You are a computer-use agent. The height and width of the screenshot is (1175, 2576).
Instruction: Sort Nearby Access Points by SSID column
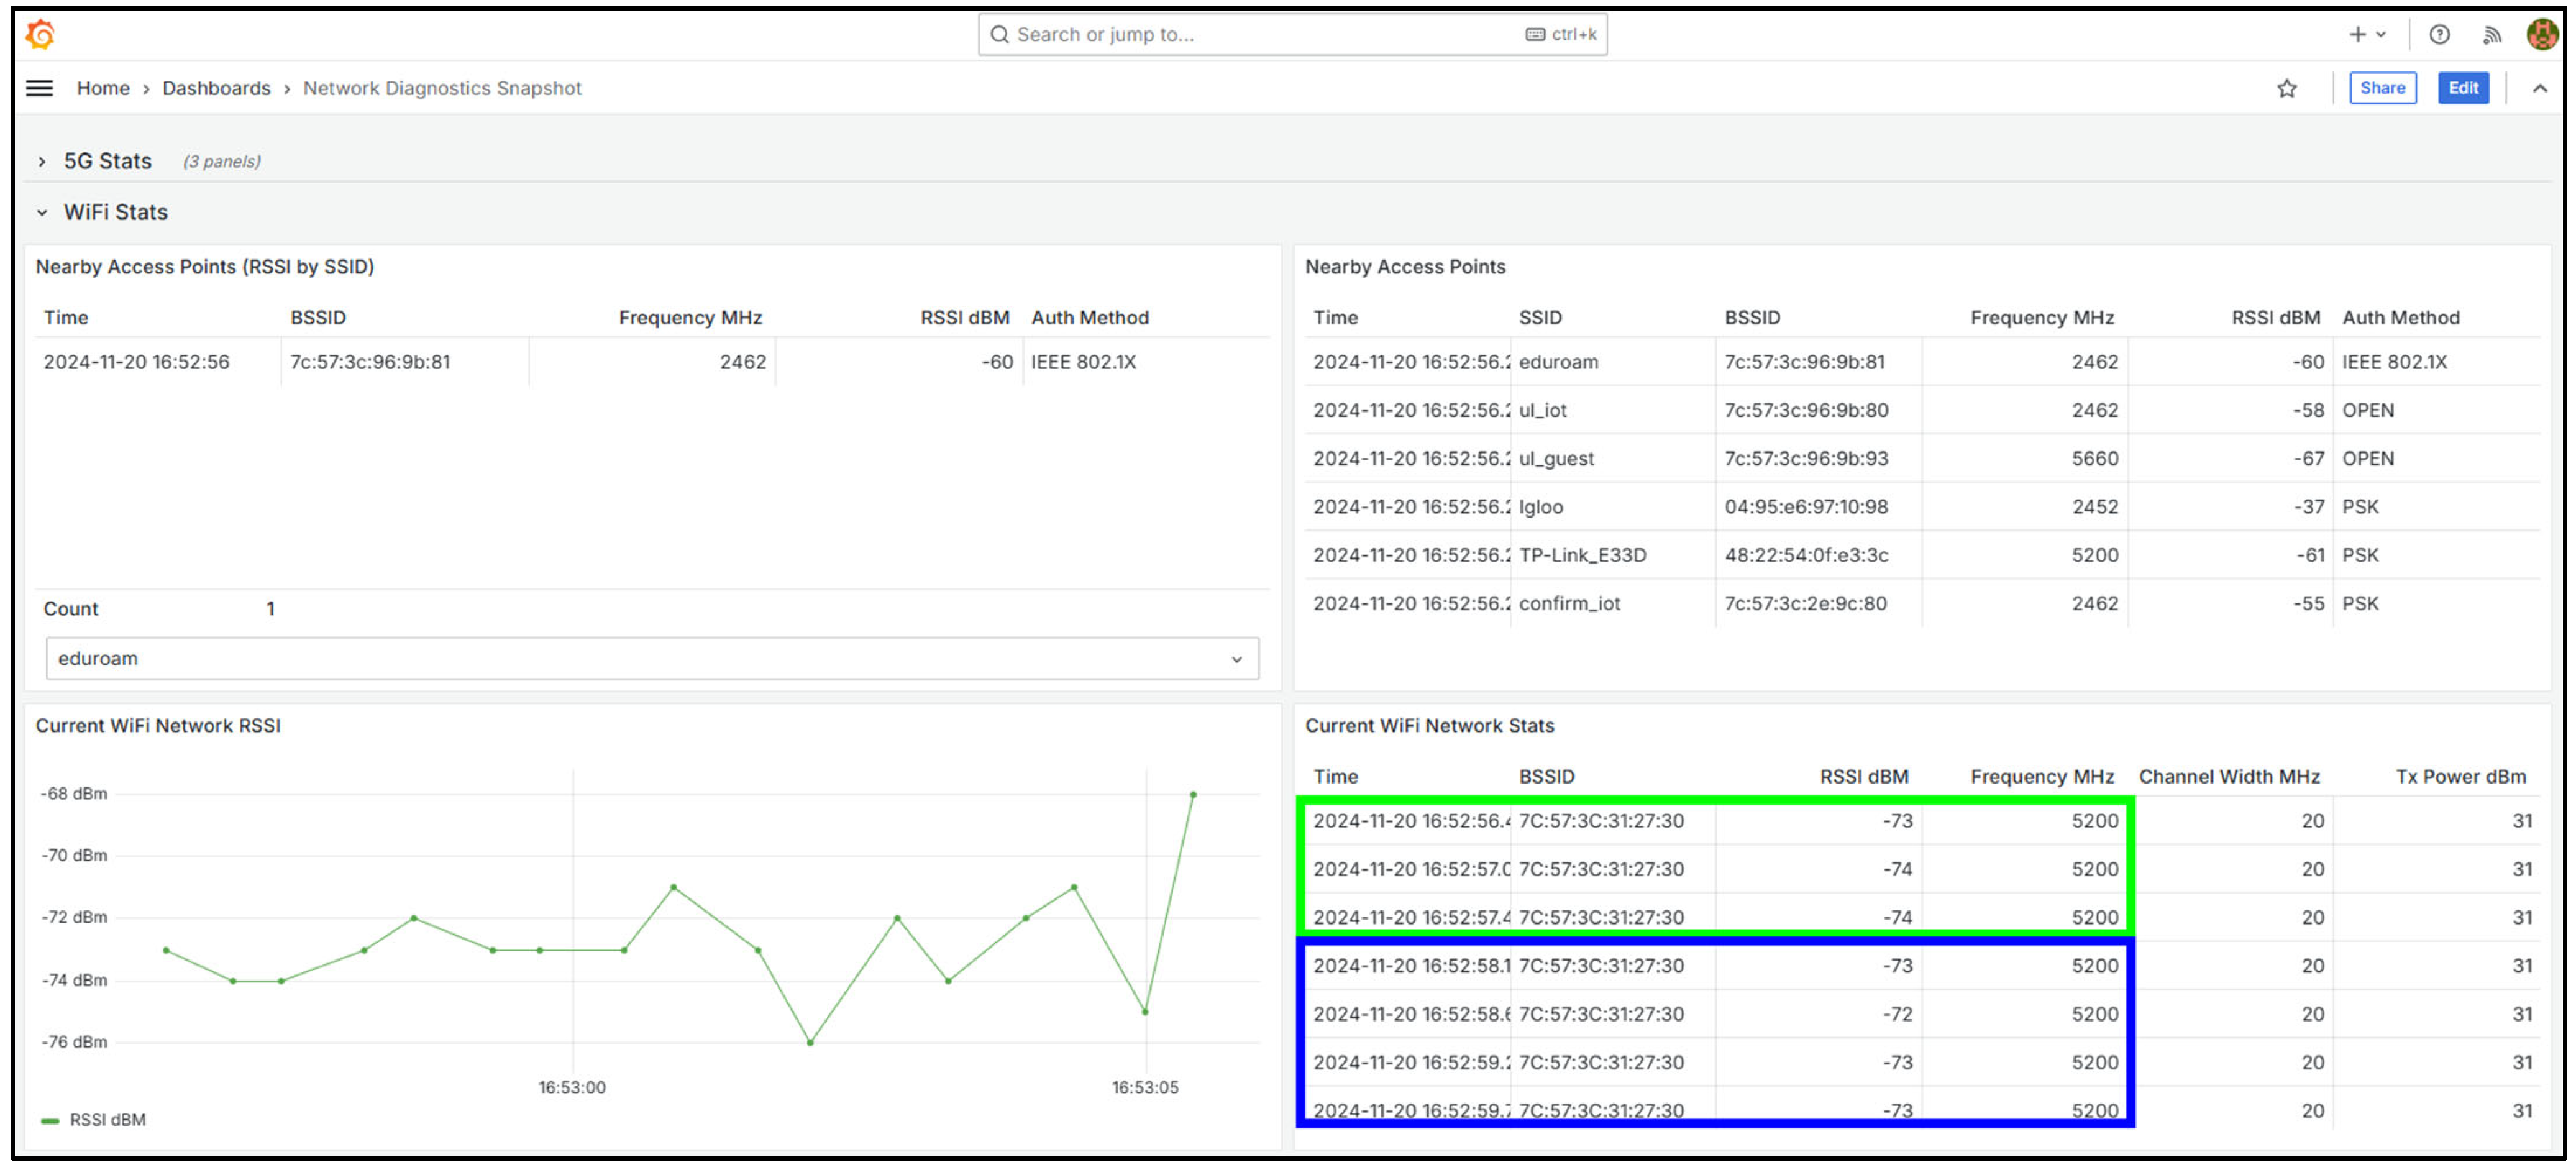[1540, 317]
